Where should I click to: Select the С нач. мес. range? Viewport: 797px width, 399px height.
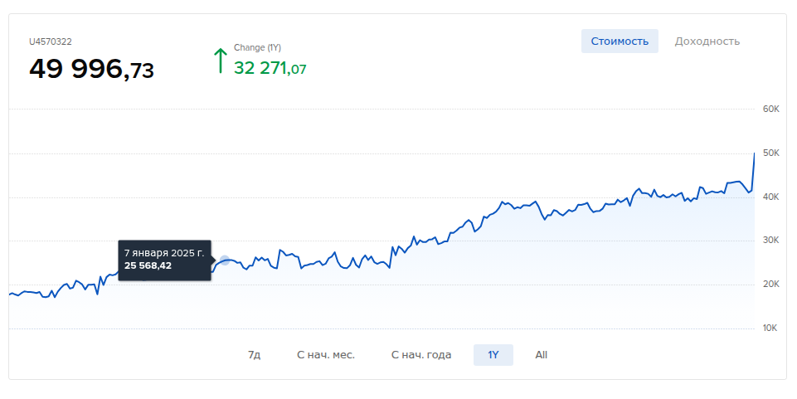pos(326,355)
